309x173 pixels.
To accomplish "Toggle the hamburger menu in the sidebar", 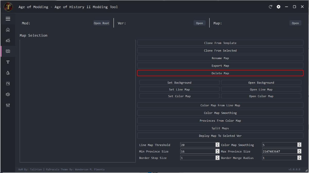I will pos(8,19).
